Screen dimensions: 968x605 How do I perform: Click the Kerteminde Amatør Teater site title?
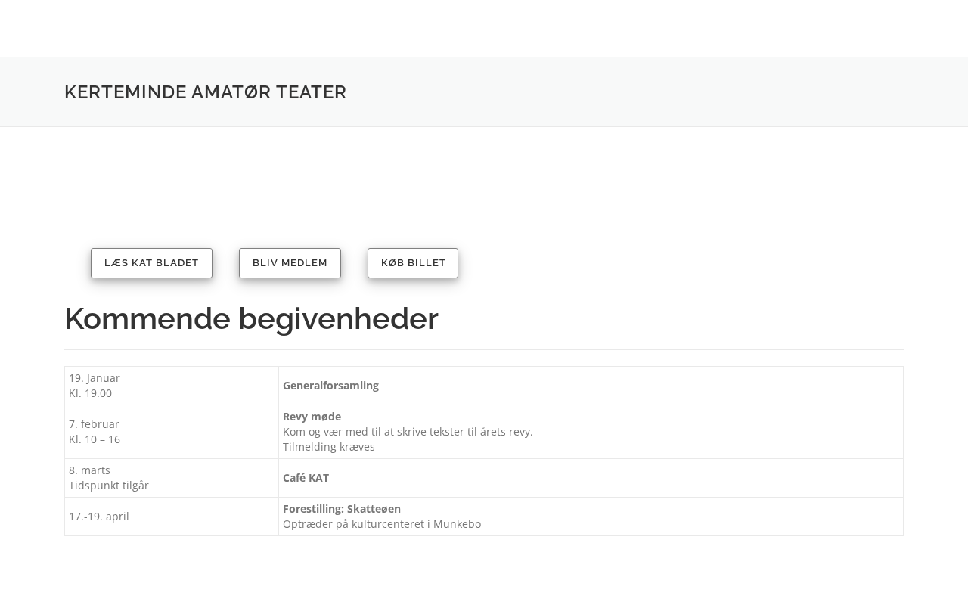point(205,92)
